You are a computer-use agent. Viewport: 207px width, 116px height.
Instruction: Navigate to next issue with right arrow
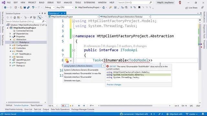click(84, 106)
